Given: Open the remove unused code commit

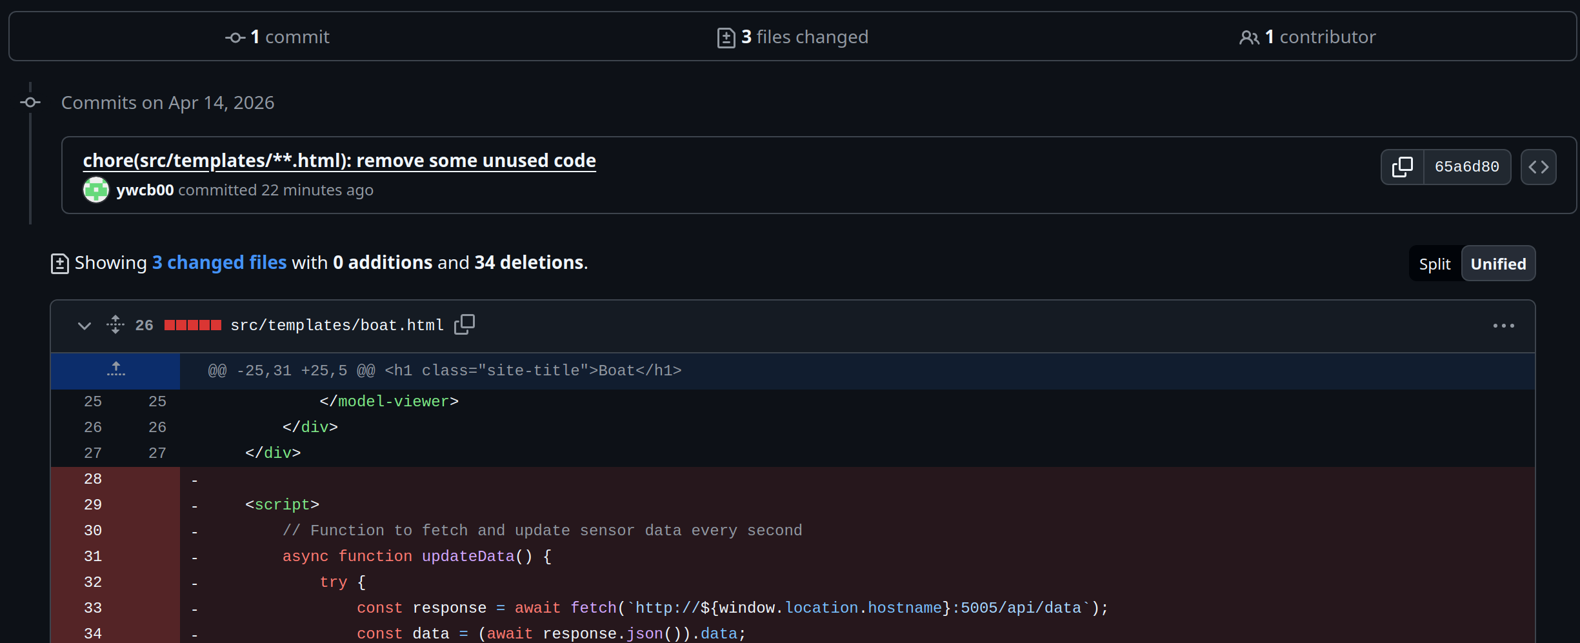Looking at the screenshot, I should [339, 161].
